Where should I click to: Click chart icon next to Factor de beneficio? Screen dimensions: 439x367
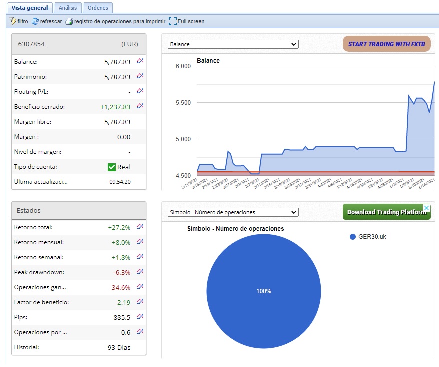point(140,302)
